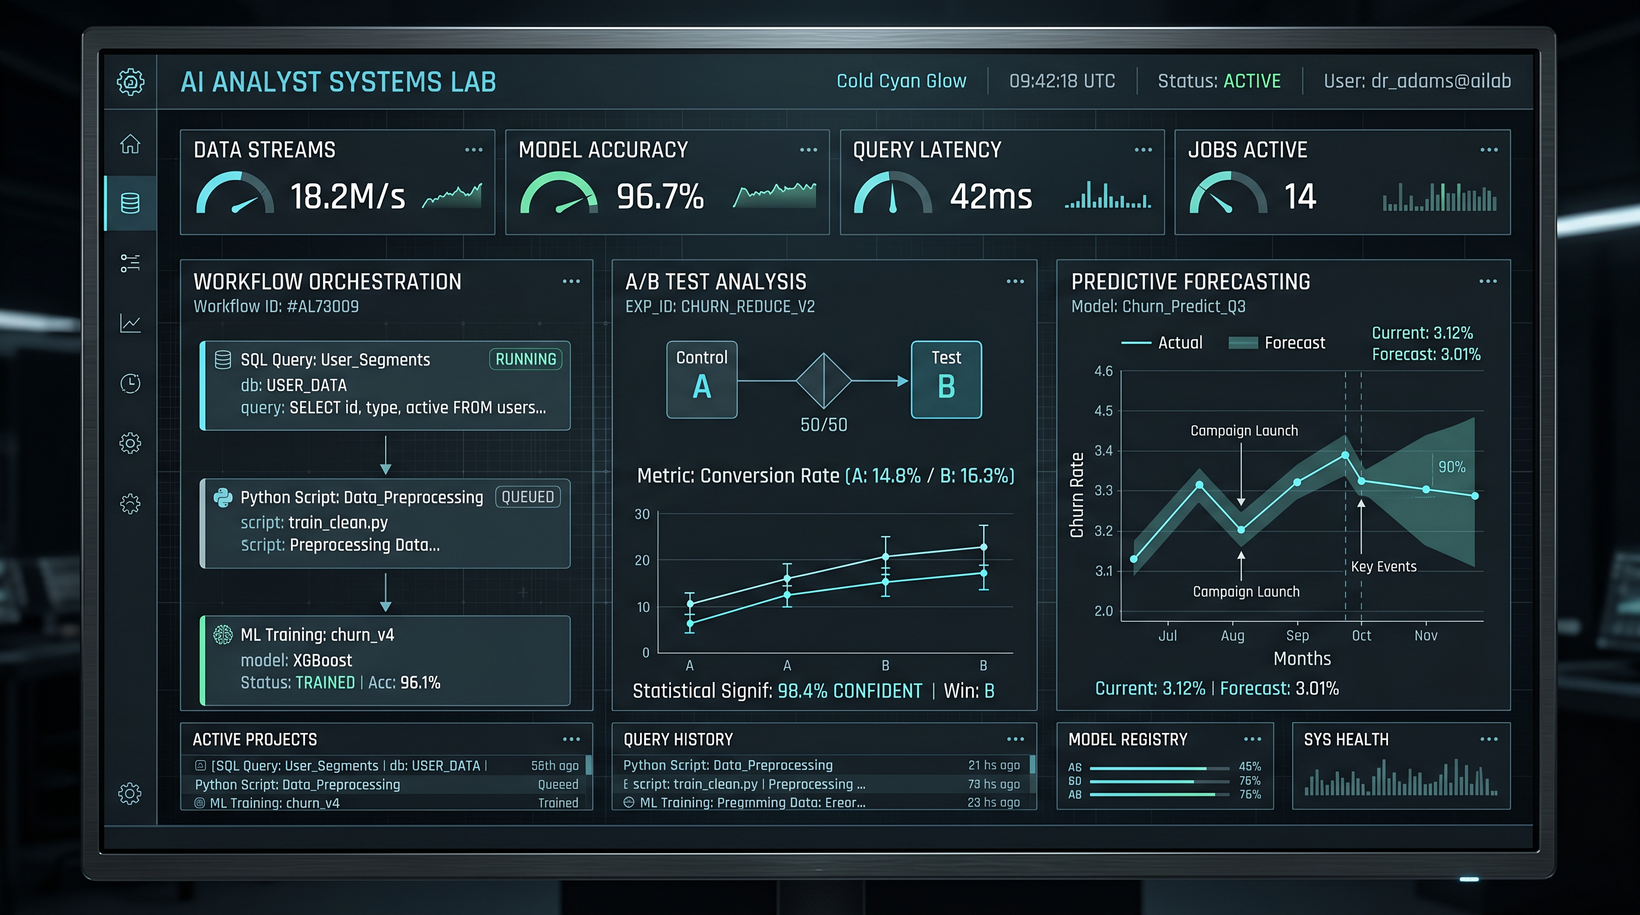Open the clock history icon in sidebar
Image resolution: width=1640 pixels, height=915 pixels.
coord(131,383)
